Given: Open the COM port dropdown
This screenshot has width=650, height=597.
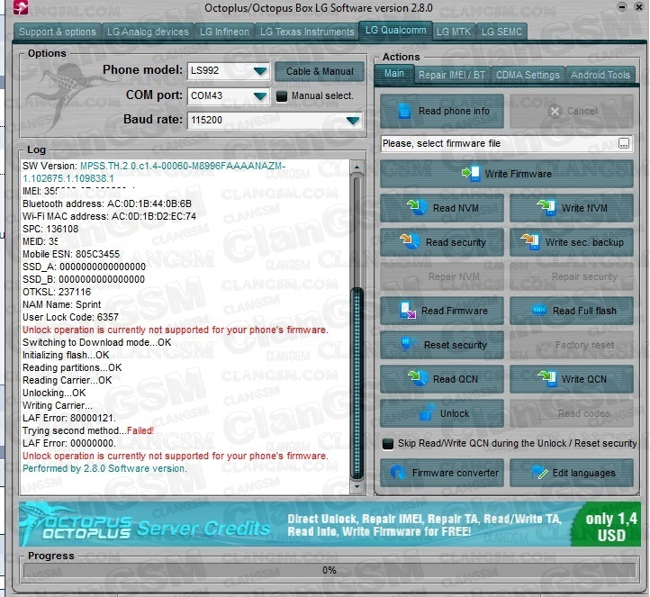Looking at the screenshot, I should (x=260, y=96).
